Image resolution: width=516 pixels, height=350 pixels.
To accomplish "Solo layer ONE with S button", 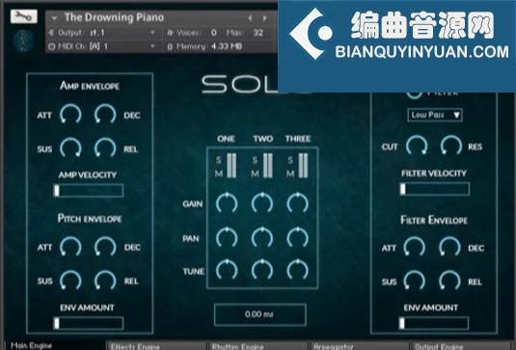I will pyautogui.click(x=219, y=160).
